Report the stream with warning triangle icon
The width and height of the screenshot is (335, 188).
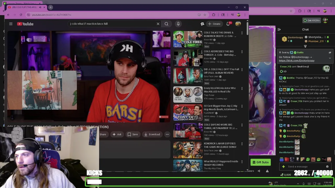point(267,171)
